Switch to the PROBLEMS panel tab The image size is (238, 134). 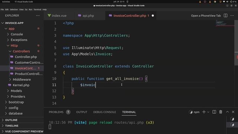(56, 112)
